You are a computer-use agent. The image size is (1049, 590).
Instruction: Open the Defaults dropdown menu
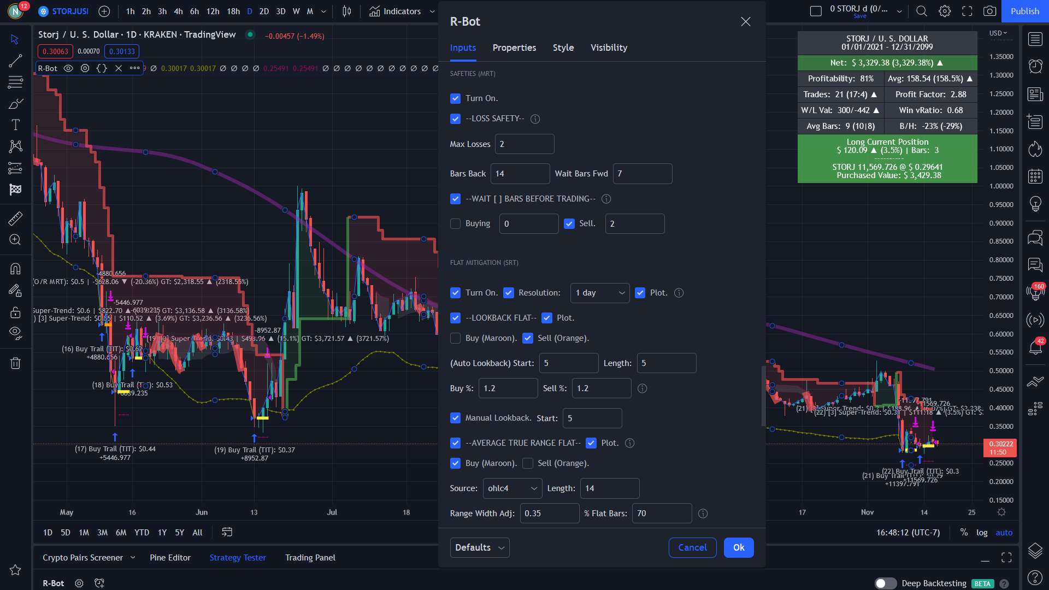tap(479, 547)
